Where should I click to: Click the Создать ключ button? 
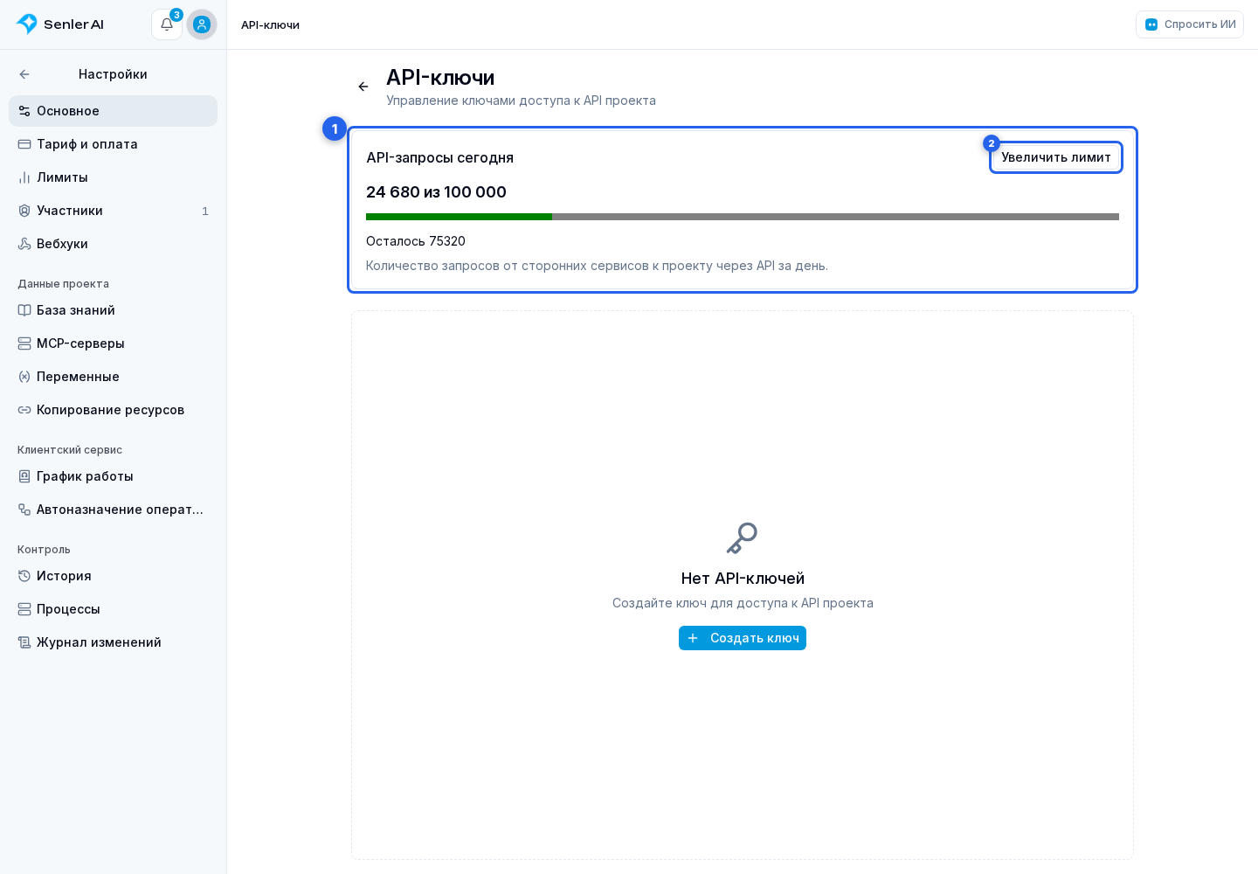(x=743, y=638)
